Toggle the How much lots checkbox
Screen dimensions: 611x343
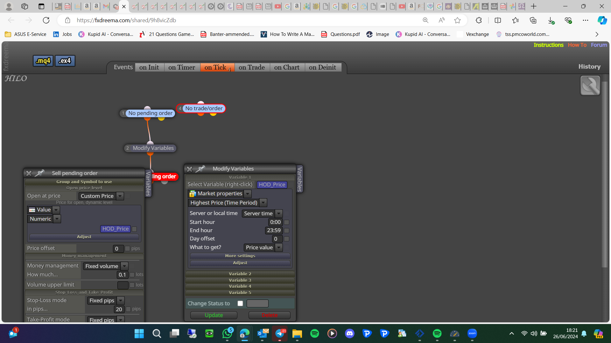(x=132, y=275)
